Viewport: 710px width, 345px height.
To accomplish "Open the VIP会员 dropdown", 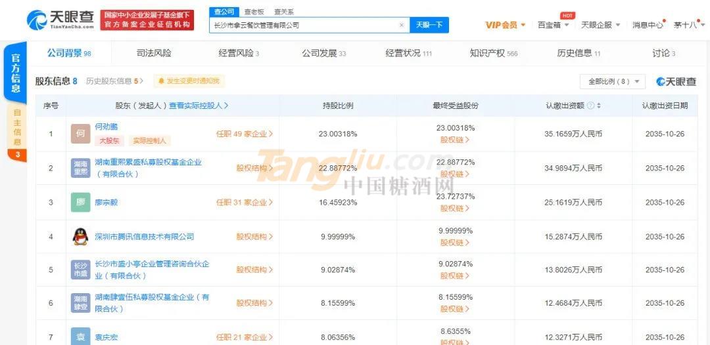I will tap(505, 25).
